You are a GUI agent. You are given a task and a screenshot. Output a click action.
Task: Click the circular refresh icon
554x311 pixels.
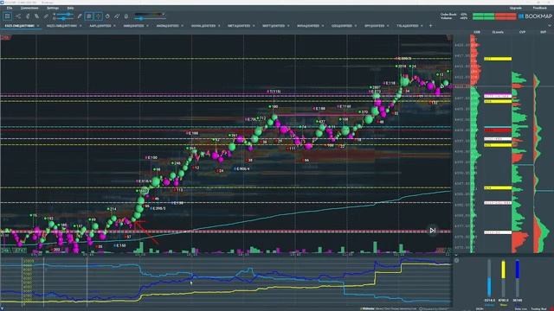(107, 16)
